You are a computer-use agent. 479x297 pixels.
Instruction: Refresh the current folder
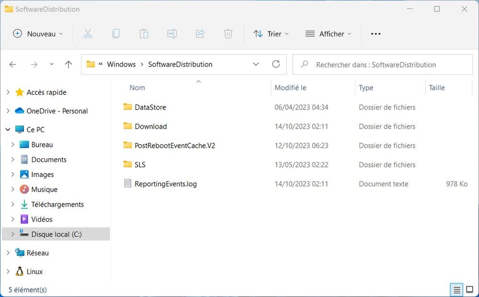[x=276, y=64]
